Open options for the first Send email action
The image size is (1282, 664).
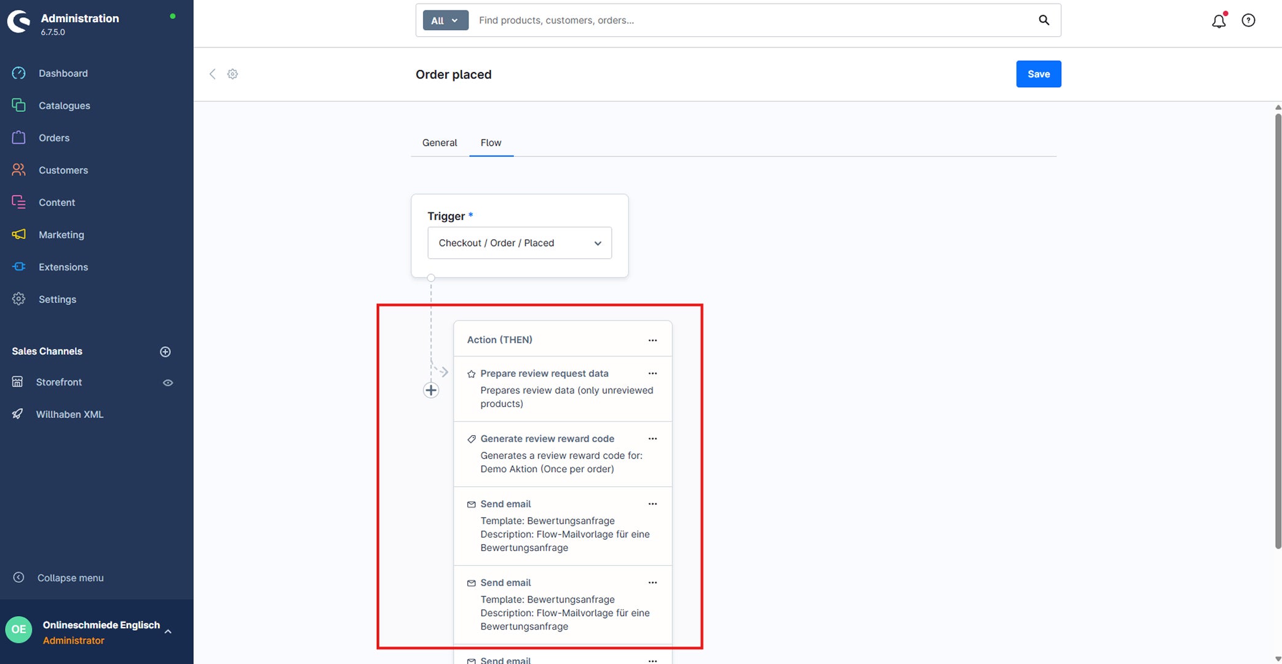[652, 504]
